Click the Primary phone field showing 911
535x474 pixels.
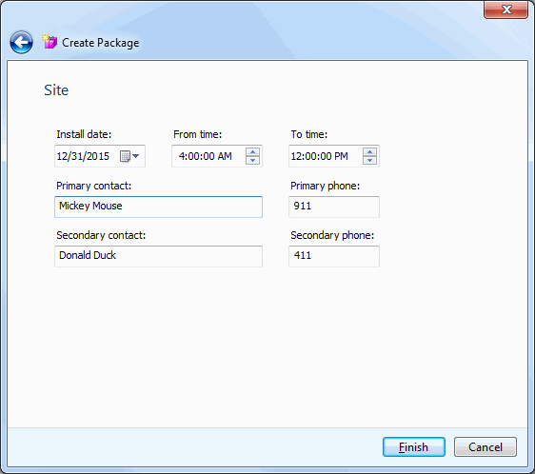tap(334, 207)
